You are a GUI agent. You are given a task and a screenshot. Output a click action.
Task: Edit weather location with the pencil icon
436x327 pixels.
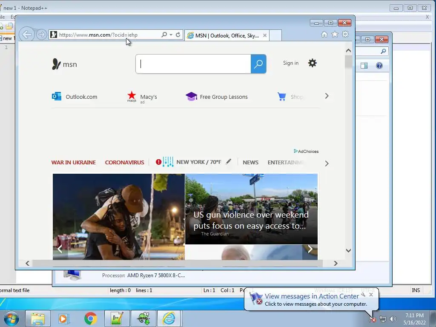click(x=228, y=161)
